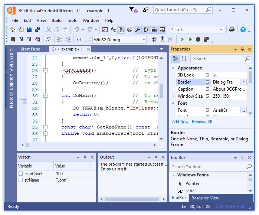
Task: Click the Open file folder icon
Action: click(x=21, y=30)
